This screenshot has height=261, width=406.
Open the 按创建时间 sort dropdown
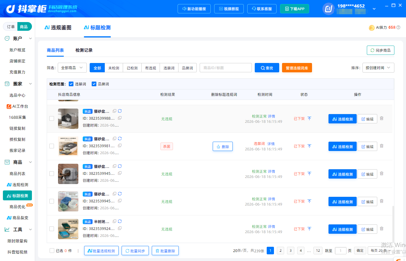378,68
